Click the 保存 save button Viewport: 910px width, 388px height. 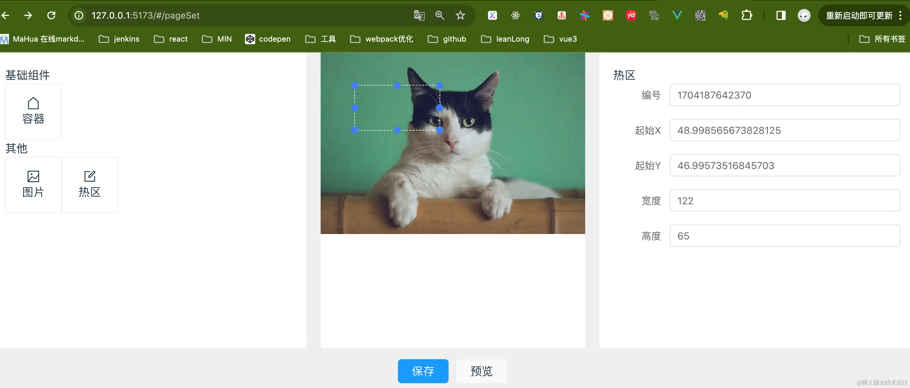pyautogui.click(x=423, y=371)
